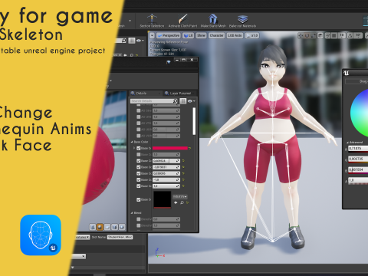Screen dimensions: 368x276
Task: Open the viewport Show menu
Action: (x=201, y=35)
